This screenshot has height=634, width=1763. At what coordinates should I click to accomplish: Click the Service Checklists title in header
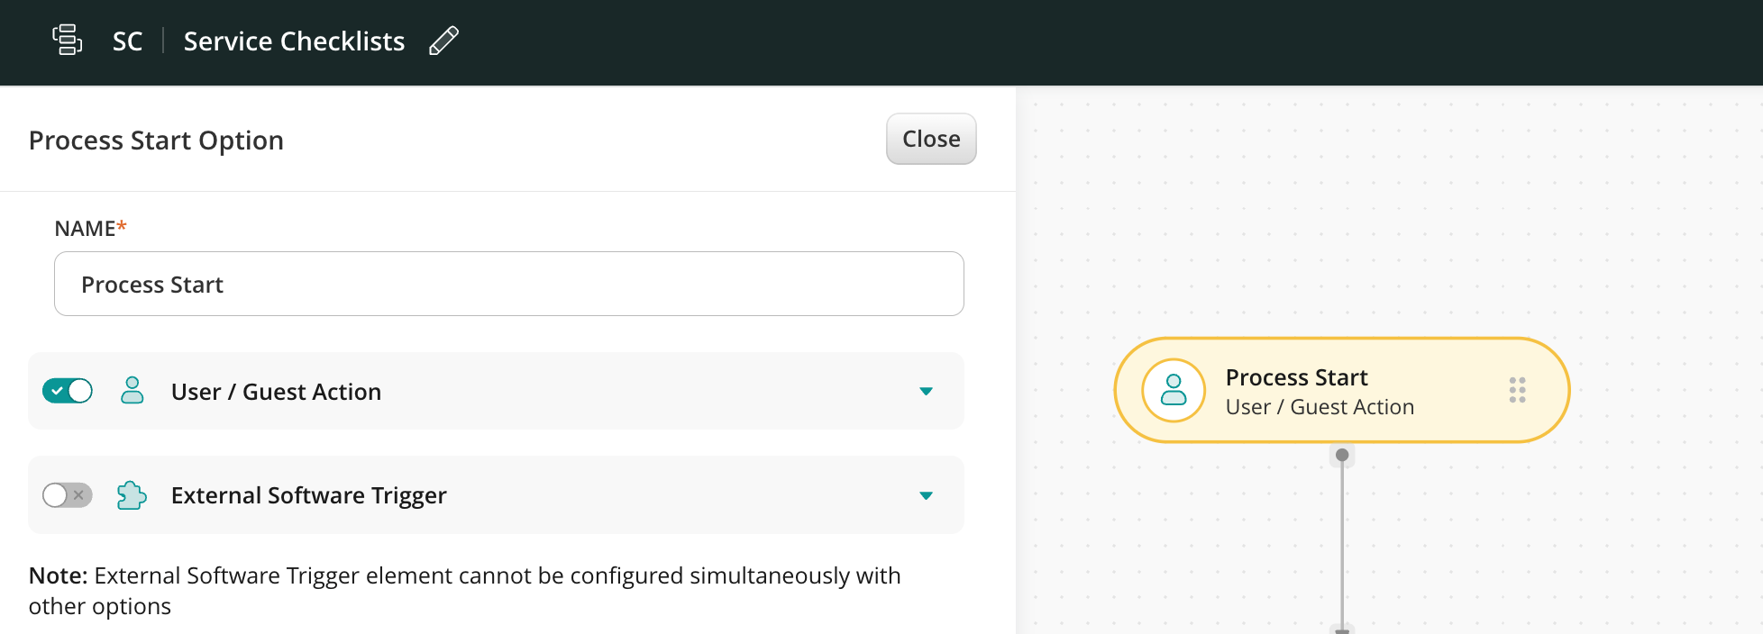pos(294,41)
